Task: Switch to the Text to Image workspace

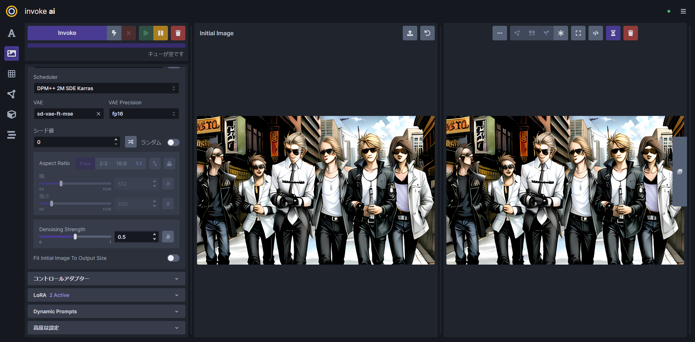Action: tap(12, 33)
